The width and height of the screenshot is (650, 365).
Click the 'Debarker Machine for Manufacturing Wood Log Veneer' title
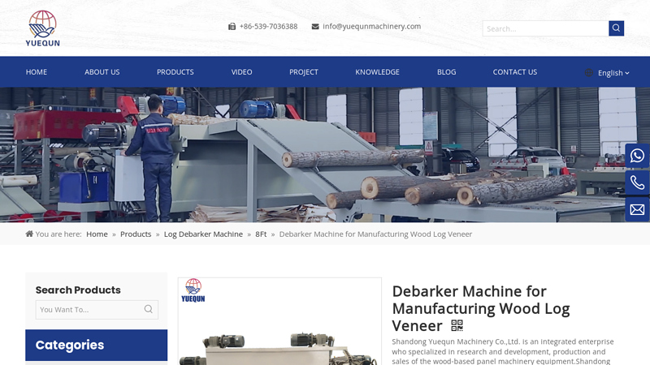click(481, 308)
